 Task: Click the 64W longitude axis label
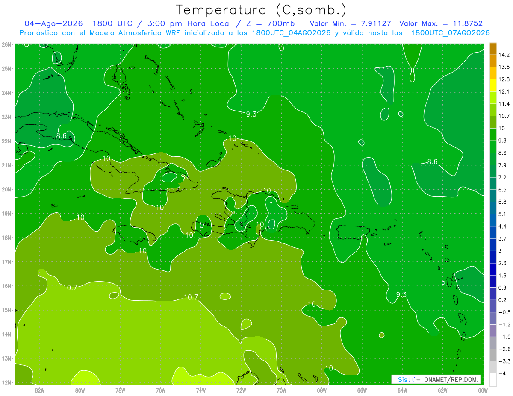point(402,390)
